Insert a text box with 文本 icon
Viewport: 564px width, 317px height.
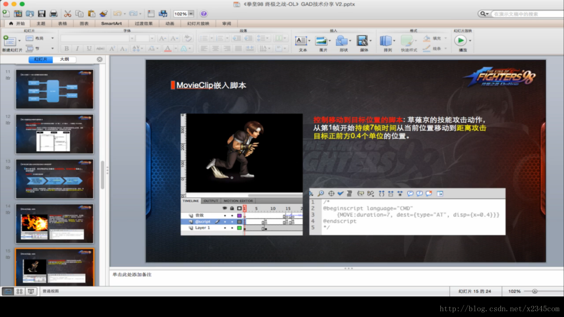[301, 41]
